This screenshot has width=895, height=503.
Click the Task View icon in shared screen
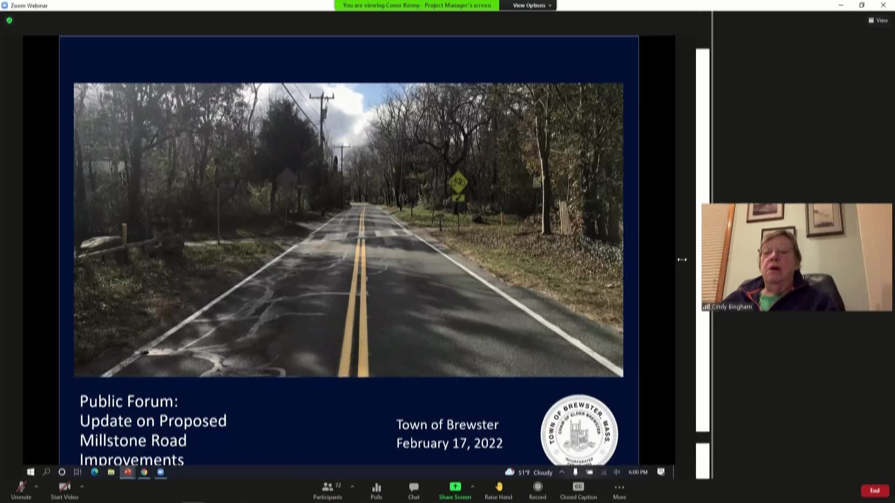coord(77,472)
